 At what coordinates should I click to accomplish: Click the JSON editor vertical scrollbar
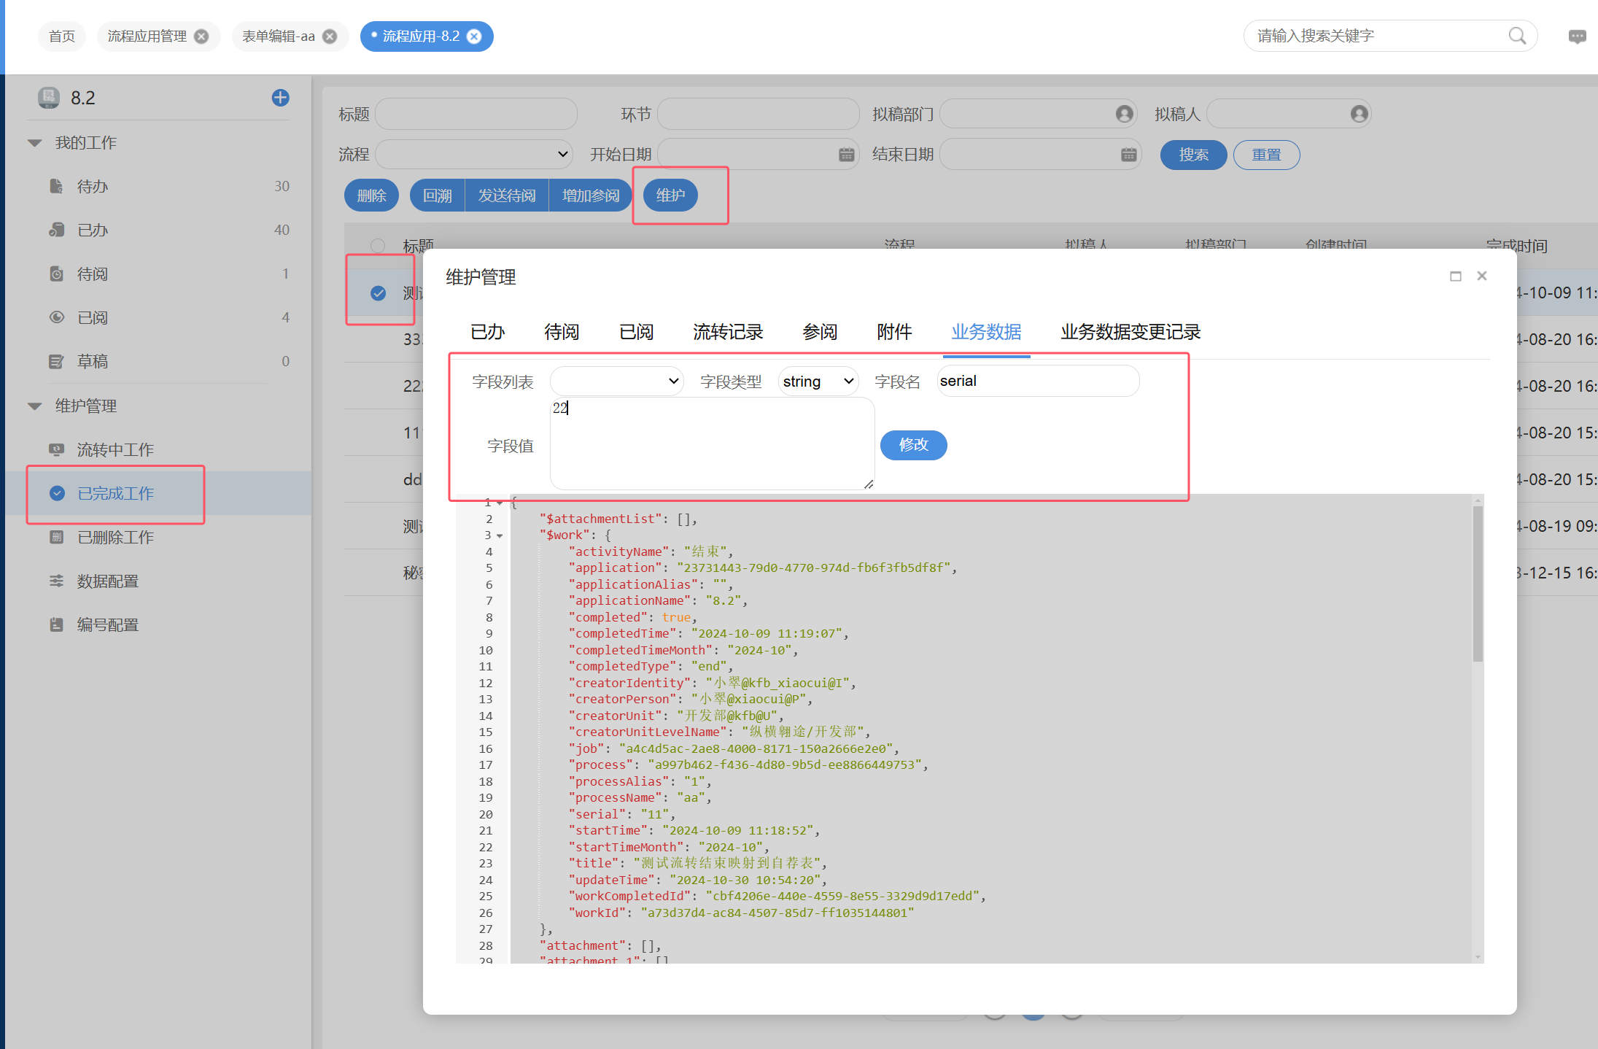click(x=1478, y=584)
